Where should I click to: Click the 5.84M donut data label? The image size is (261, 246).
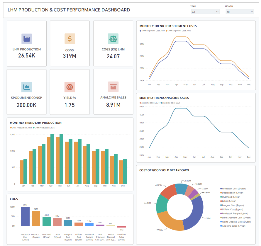point(207,193)
